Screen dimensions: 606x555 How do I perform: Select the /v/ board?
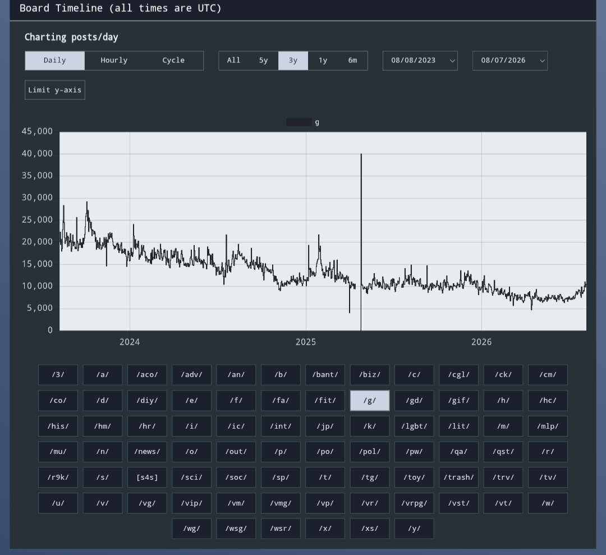(x=103, y=503)
